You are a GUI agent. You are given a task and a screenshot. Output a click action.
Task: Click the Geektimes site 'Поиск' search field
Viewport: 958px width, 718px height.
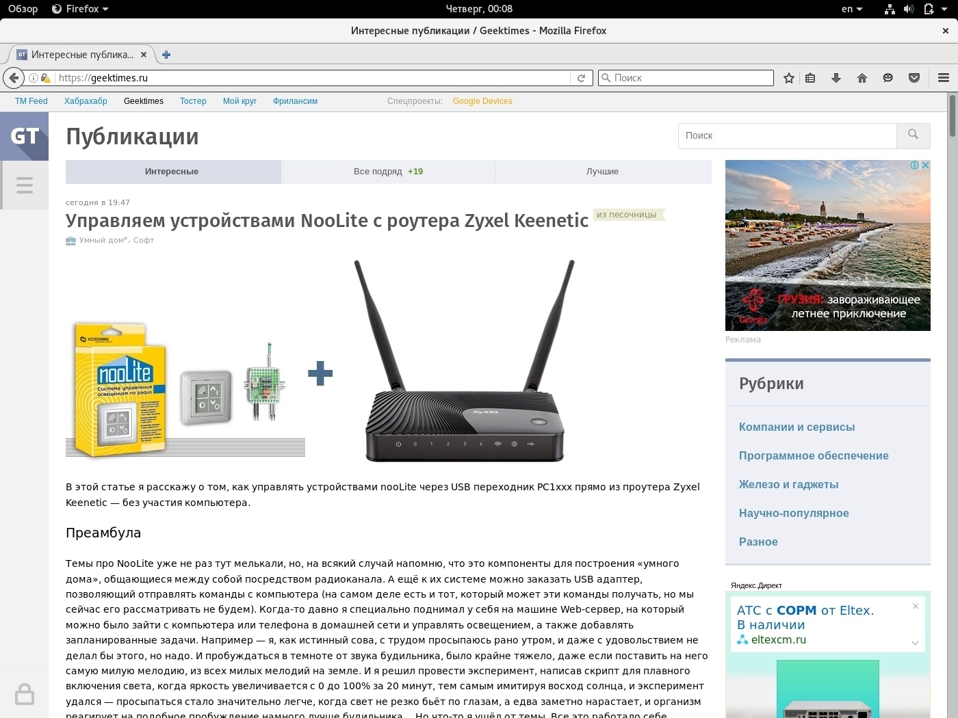click(x=787, y=135)
